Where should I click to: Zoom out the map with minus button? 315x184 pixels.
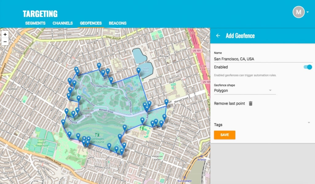(x=5, y=42)
